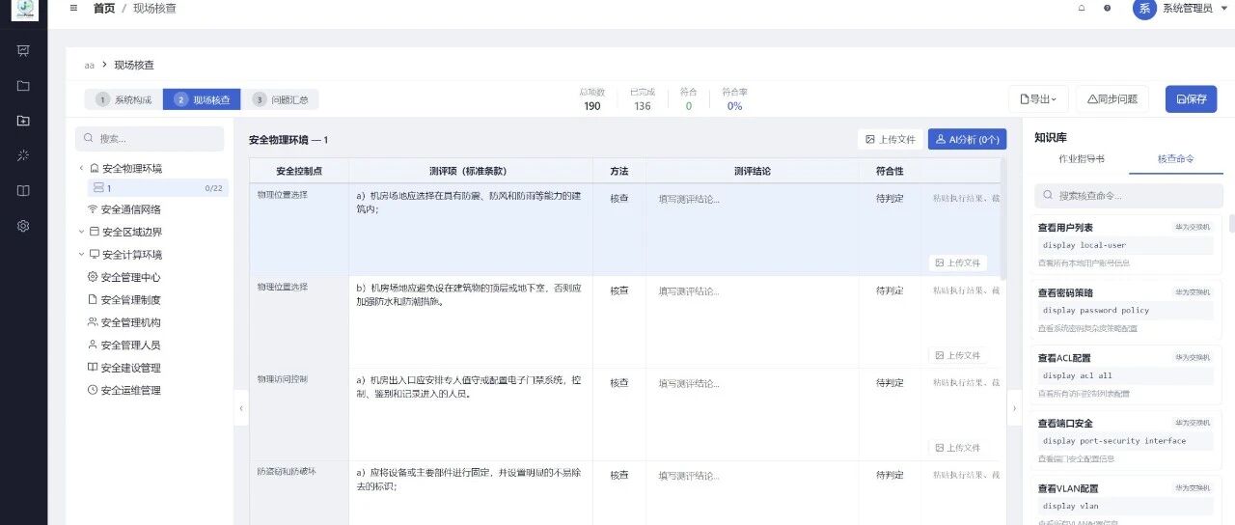This screenshot has width=1235, height=525.
Task: Expand the 安全计算环境 chevron
Action: pos(81,255)
